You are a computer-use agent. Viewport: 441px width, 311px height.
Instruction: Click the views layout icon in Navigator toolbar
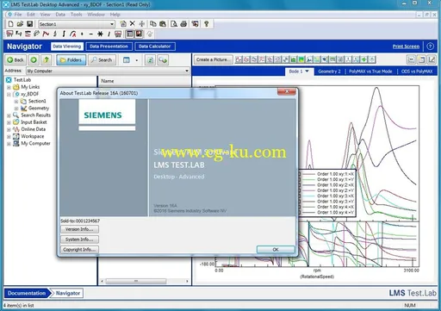pyautogui.click(x=127, y=60)
